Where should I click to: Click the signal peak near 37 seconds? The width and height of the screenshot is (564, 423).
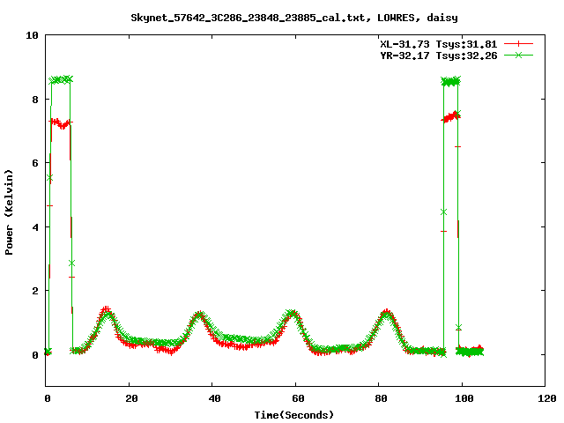point(198,315)
